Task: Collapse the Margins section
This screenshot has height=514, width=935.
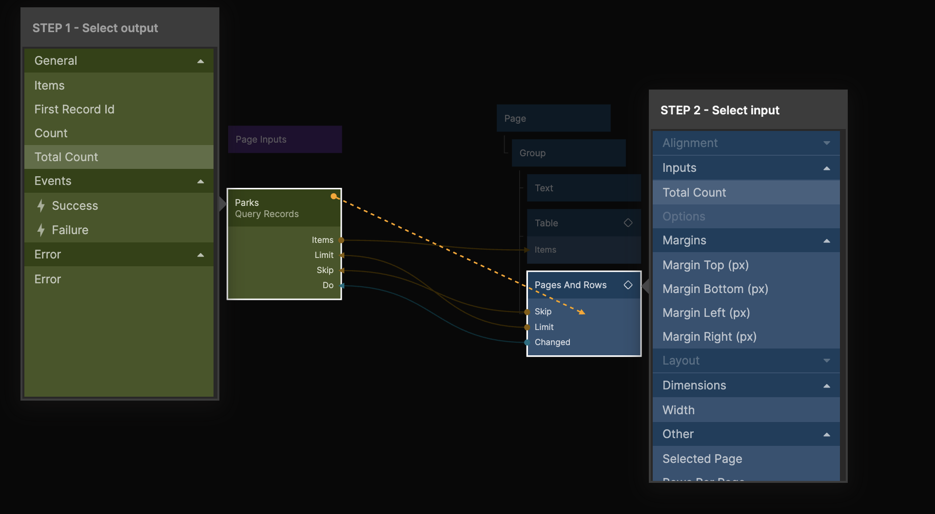Action: coord(826,241)
